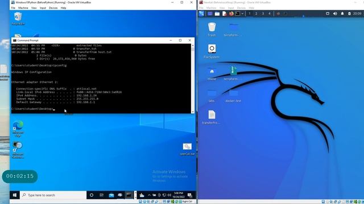Click the Kali volume speaker icon
Image resolution: width=364 pixels, height=204 pixels.
pos(335,14)
